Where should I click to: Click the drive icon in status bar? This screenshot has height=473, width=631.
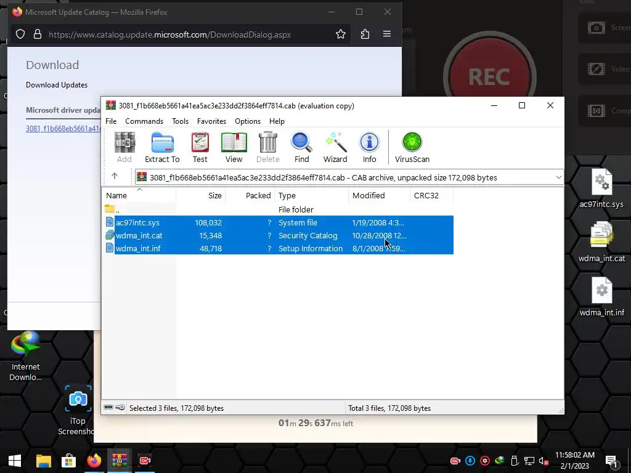point(108,408)
